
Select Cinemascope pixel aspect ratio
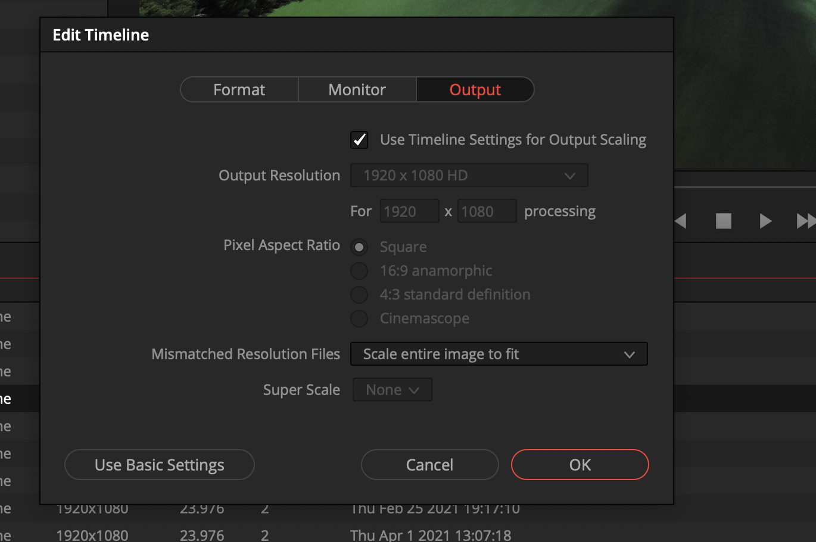[x=359, y=318]
